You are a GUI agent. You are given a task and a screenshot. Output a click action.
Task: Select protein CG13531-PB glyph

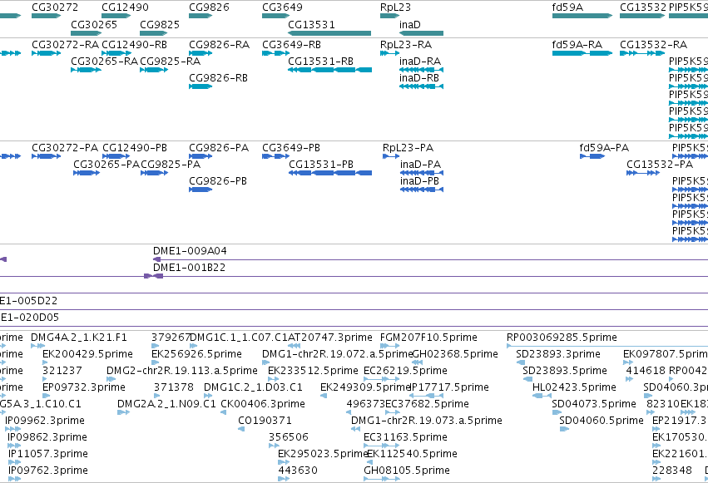click(330, 173)
